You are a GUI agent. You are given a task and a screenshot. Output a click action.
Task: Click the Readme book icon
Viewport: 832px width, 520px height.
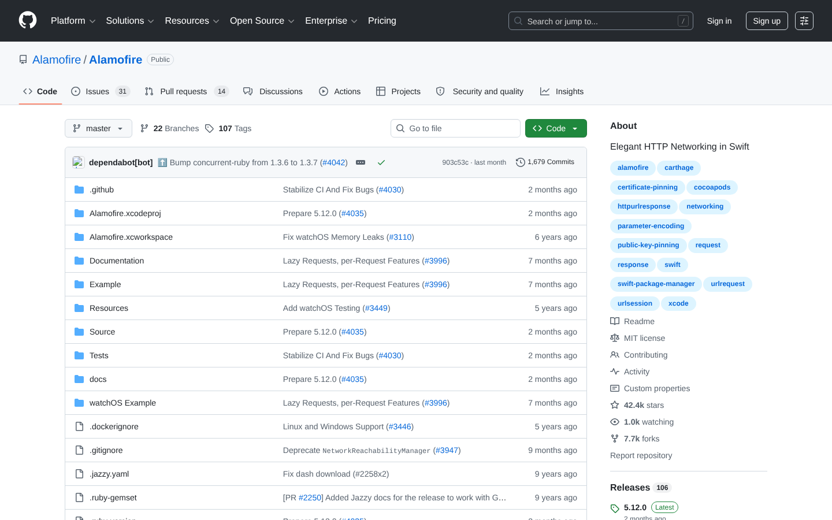point(615,321)
